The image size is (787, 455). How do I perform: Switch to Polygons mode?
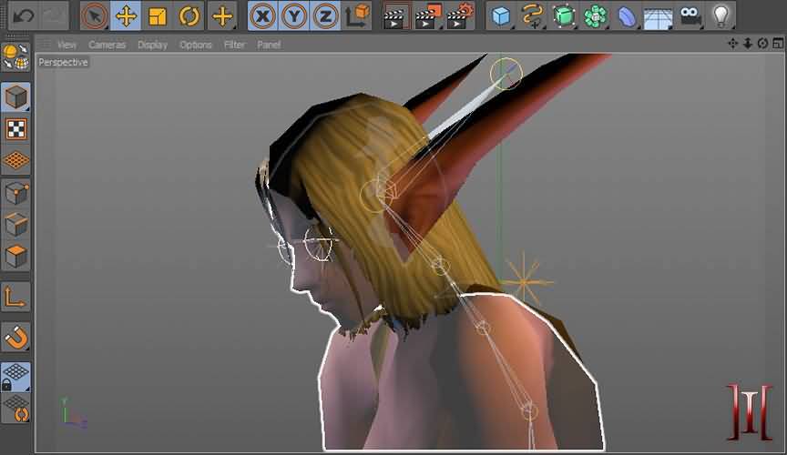tap(15, 257)
